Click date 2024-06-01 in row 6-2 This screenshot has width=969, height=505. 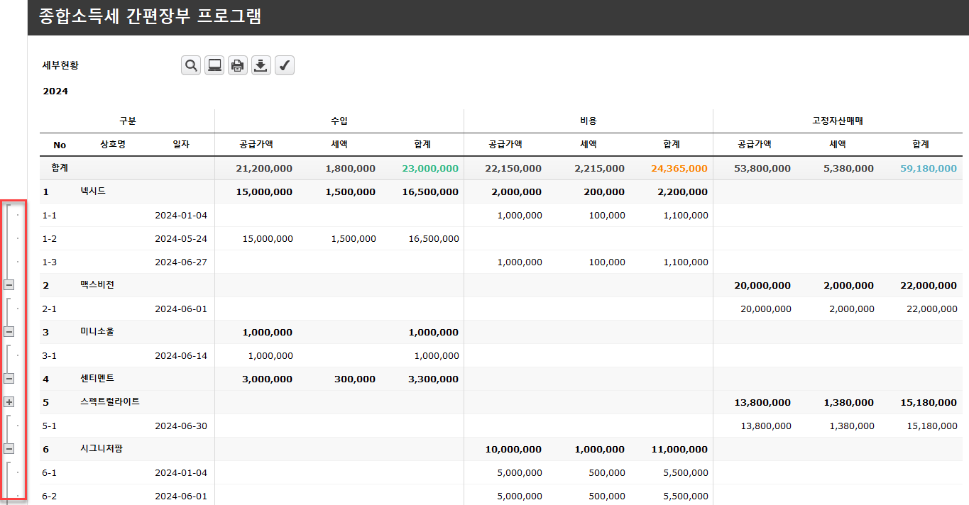click(x=181, y=496)
